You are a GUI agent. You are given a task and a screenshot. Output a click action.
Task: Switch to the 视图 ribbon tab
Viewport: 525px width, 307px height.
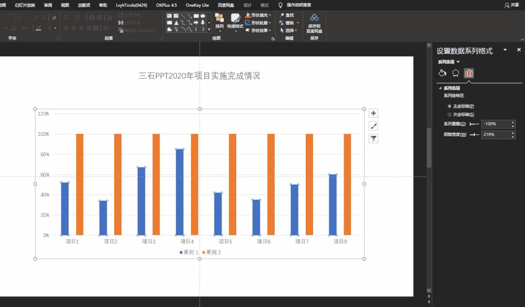coord(64,5)
